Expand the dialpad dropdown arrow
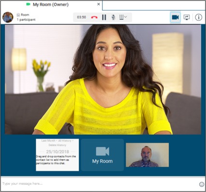Screen dimensions: 206x192 125,17
